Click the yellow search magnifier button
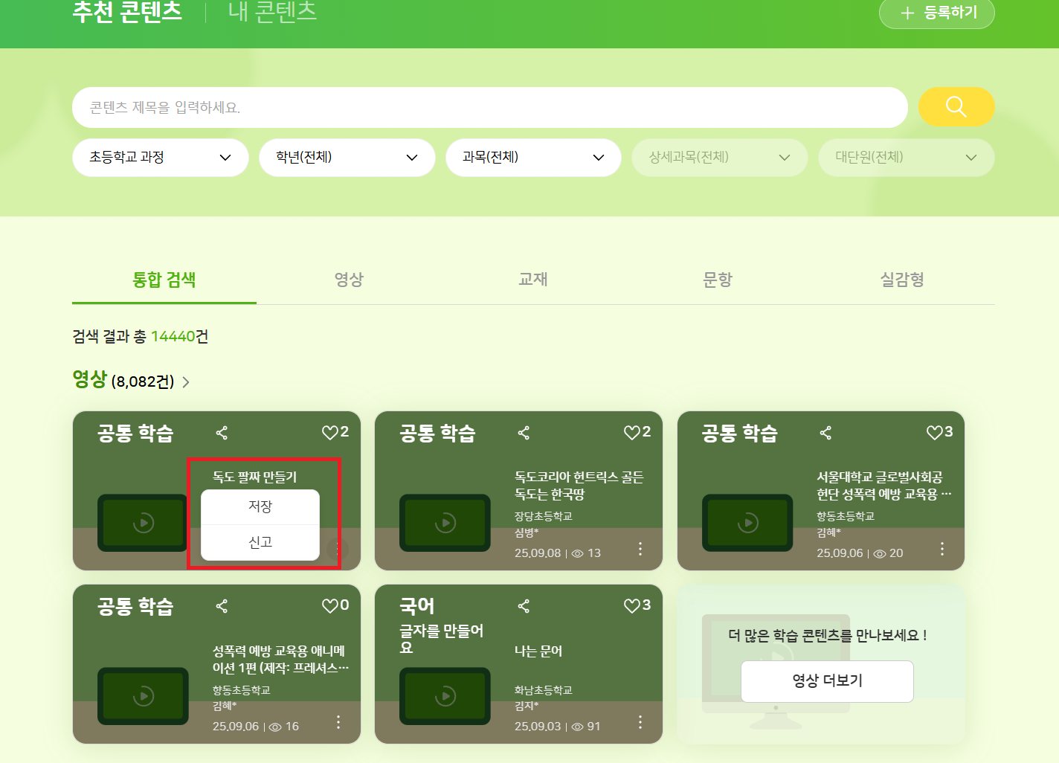Image resolution: width=1059 pixels, height=763 pixels. (956, 107)
